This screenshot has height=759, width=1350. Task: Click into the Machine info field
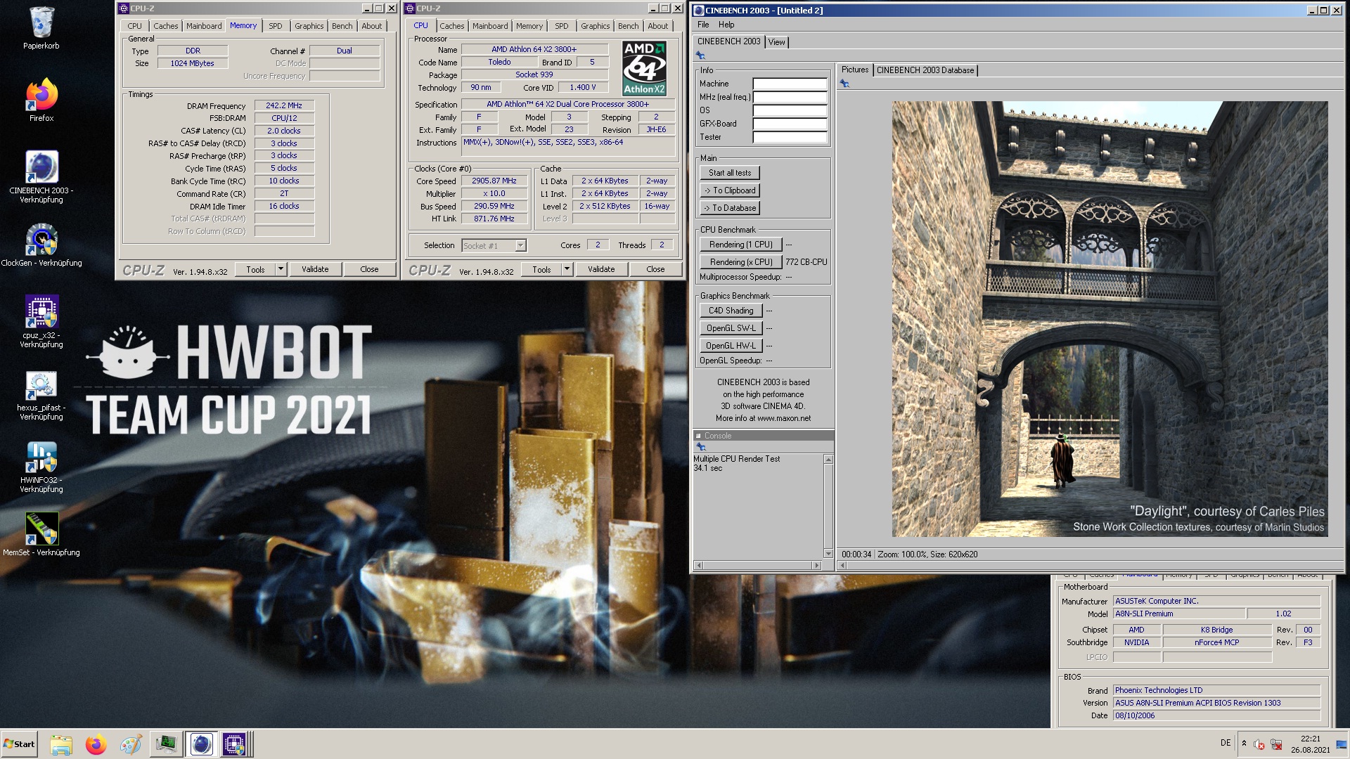tap(790, 84)
